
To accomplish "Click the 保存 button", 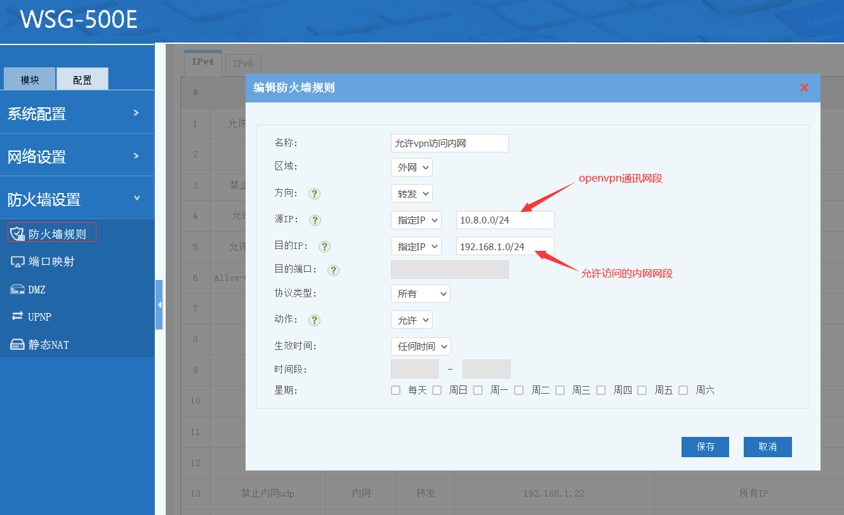I will coord(705,447).
